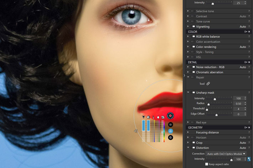Click the Unsharp mask Radius slider

pyautogui.click(x=219, y=103)
